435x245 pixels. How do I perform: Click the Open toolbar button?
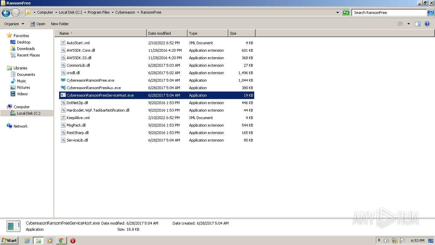(38, 24)
